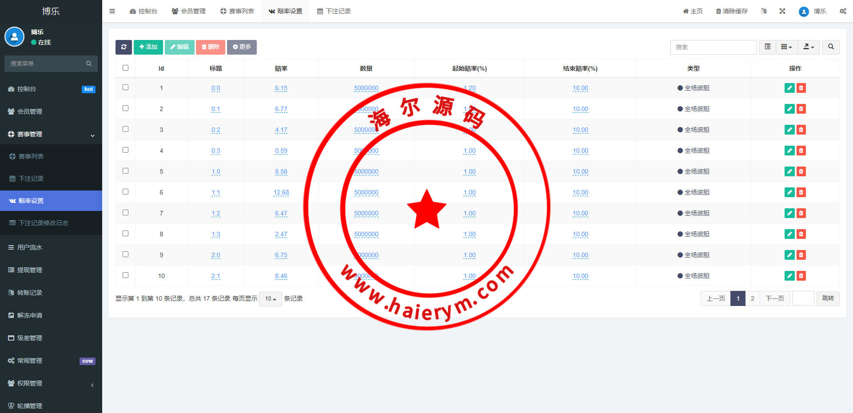Viewport: 853px width, 413px height.
Task: Toggle table card view icon
Action: point(767,47)
